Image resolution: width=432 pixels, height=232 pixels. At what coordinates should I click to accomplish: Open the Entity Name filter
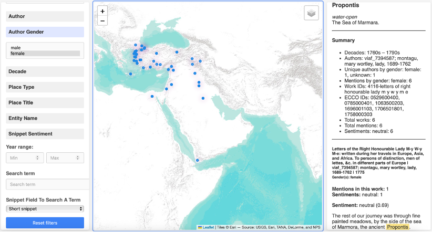(45, 119)
